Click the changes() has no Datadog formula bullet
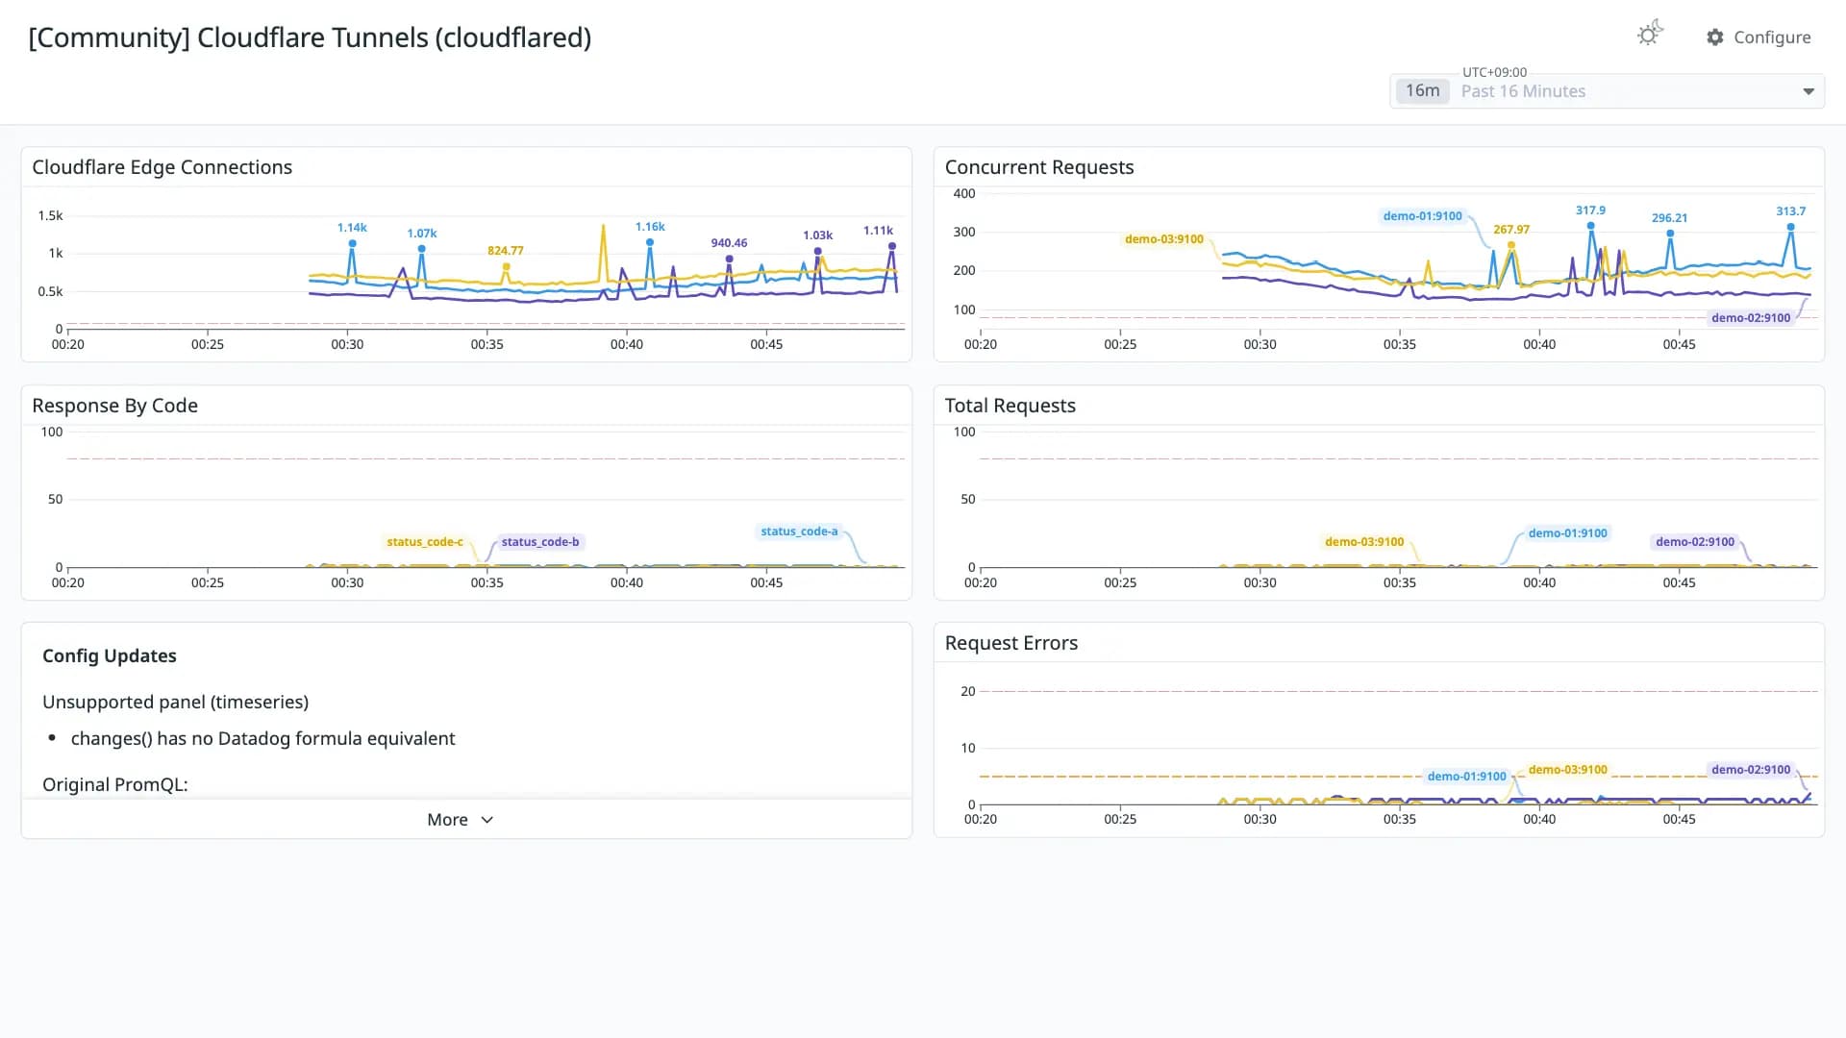Image resolution: width=1846 pixels, height=1038 pixels. [x=262, y=738]
